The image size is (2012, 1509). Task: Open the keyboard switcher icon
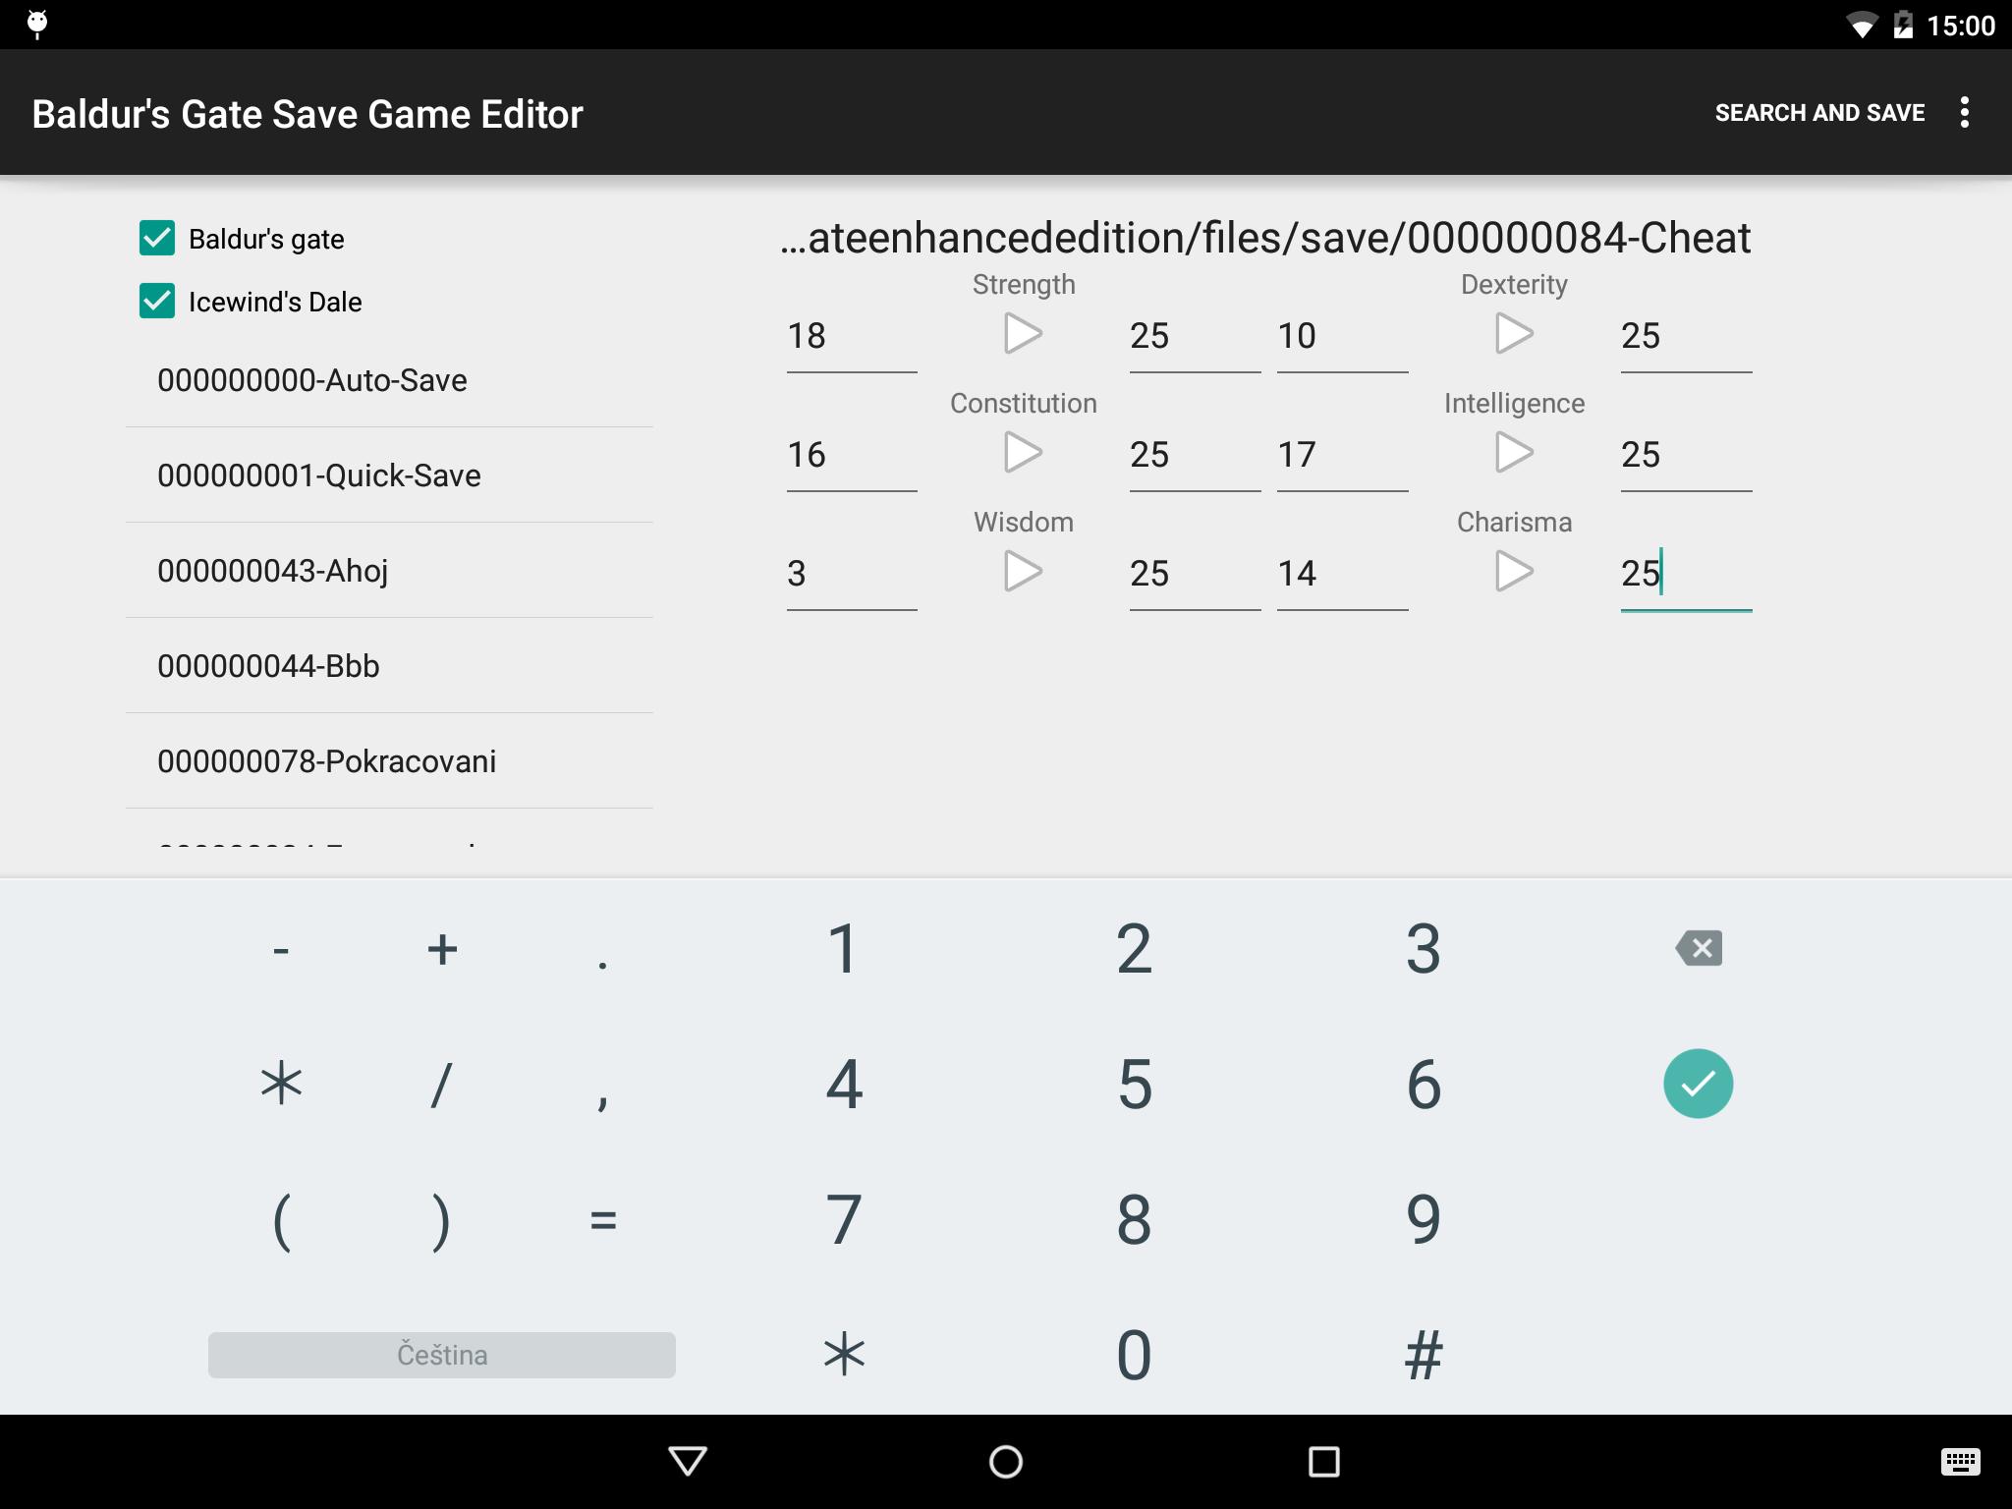tap(1960, 1462)
